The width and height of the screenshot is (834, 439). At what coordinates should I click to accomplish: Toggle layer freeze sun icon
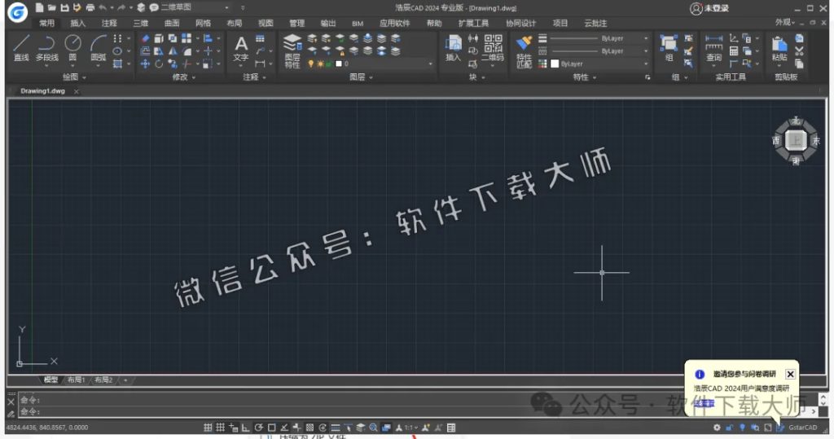[319, 64]
